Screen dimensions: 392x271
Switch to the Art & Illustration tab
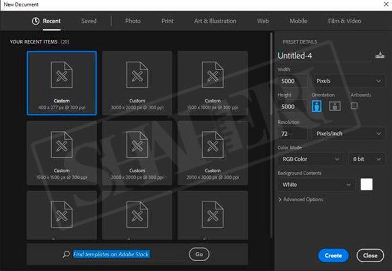coord(215,21)
